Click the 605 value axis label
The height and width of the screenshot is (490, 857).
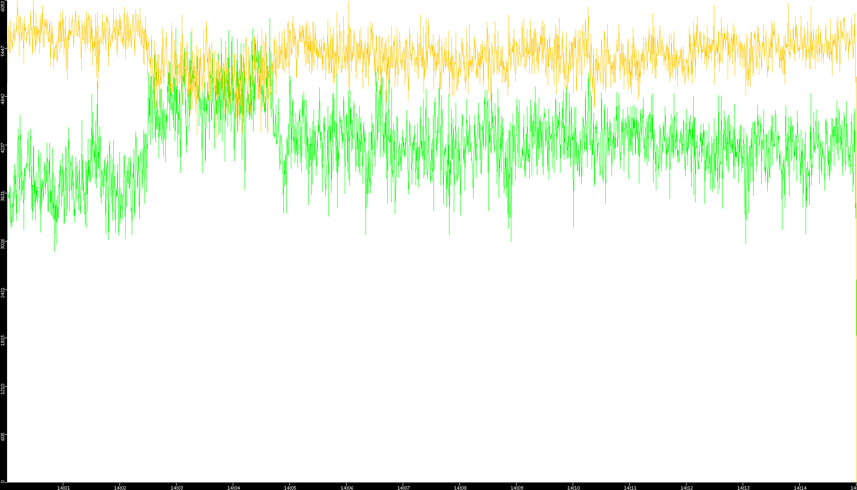coord(3,437)
